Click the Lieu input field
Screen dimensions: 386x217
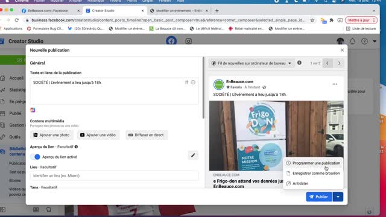pyautogui.click(x=114, y=175)
